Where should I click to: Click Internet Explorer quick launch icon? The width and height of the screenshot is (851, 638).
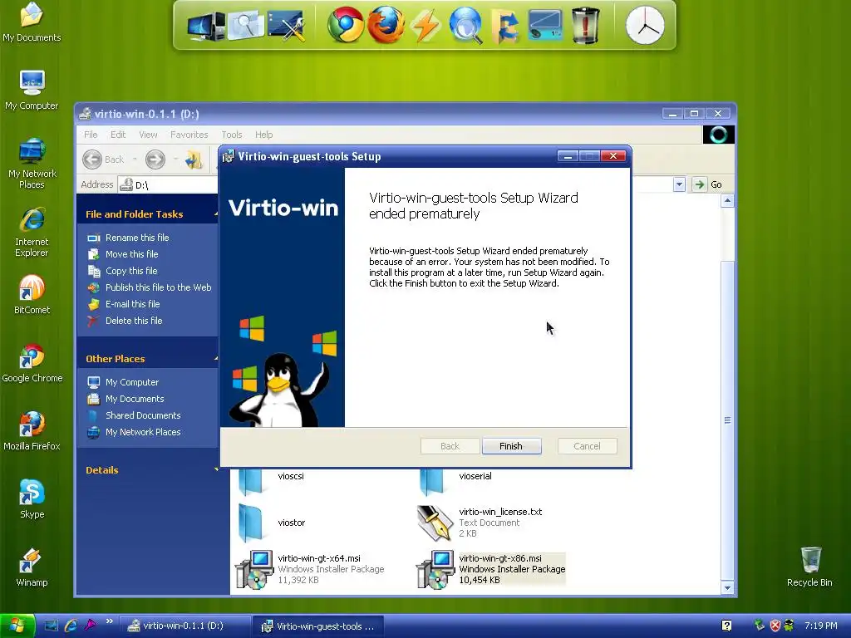(71, 626)
